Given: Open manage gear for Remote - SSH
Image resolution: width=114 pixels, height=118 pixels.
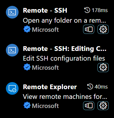Looking at the screenshot, I should [103, 29].
